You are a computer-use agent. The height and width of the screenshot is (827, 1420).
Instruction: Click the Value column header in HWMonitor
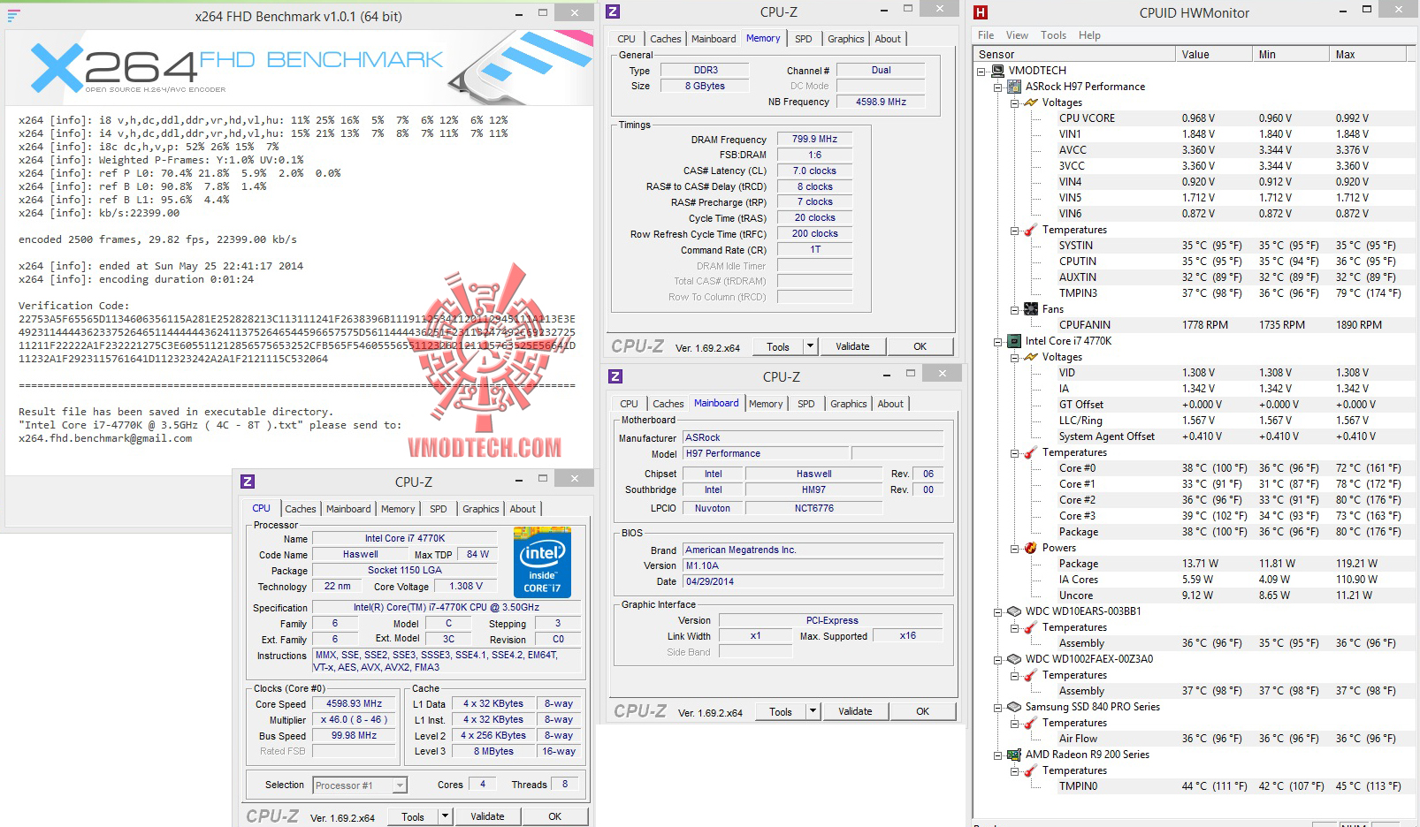pos(1213,55)
